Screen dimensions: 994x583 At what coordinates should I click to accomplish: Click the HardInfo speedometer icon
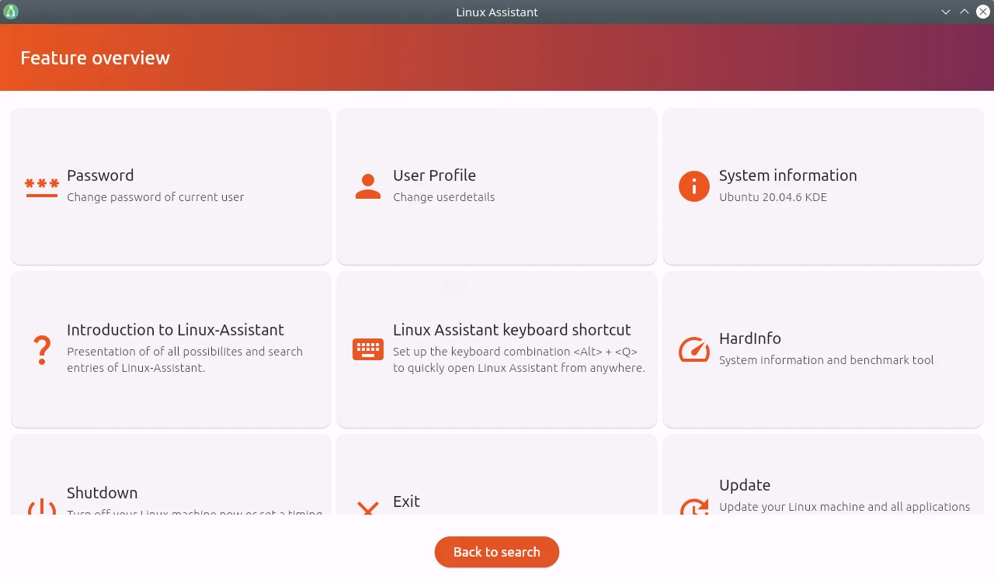point(694,349)
